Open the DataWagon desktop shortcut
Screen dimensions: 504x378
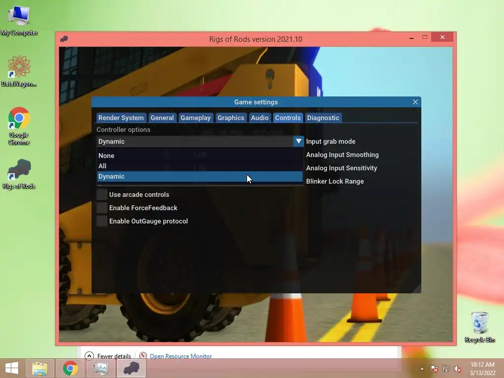coord(19,71)
